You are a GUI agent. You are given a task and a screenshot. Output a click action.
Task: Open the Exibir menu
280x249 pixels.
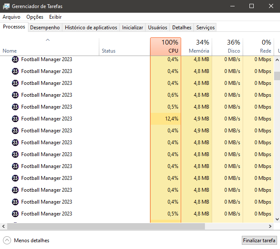pyautogui.click(x=55, y=17)
